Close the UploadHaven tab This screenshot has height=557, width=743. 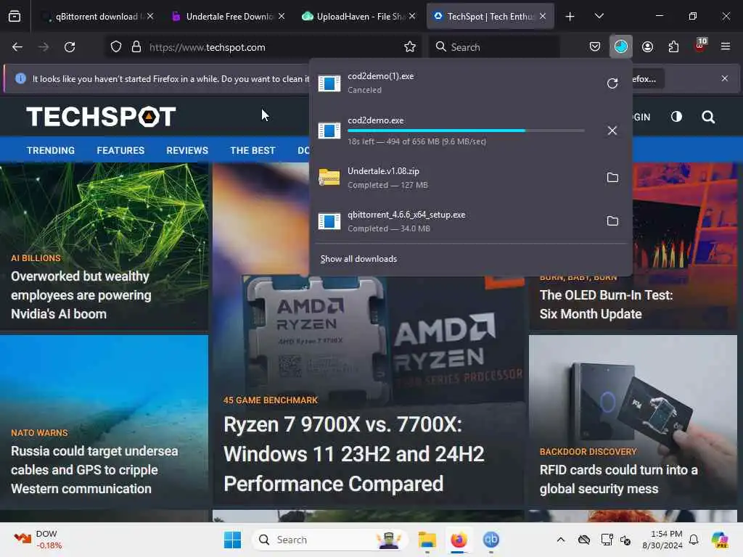[x=412, y=16]
